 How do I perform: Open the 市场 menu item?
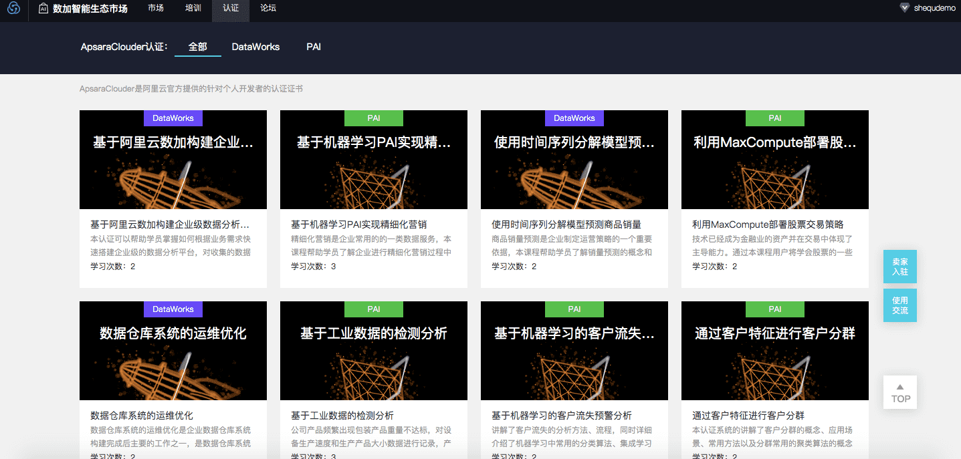156,8
